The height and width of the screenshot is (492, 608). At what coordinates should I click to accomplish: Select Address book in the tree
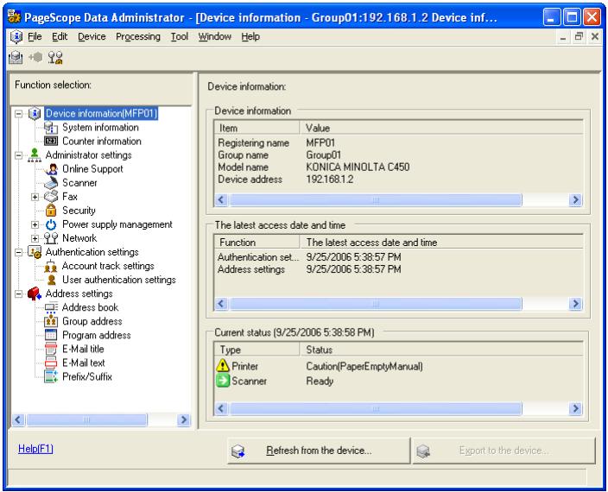pyautogui.click(x=90, y=307)
